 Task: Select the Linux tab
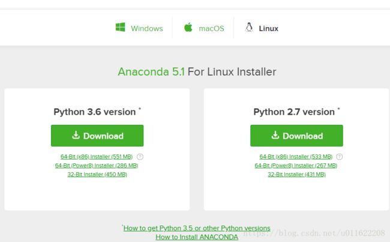[262, 28]
